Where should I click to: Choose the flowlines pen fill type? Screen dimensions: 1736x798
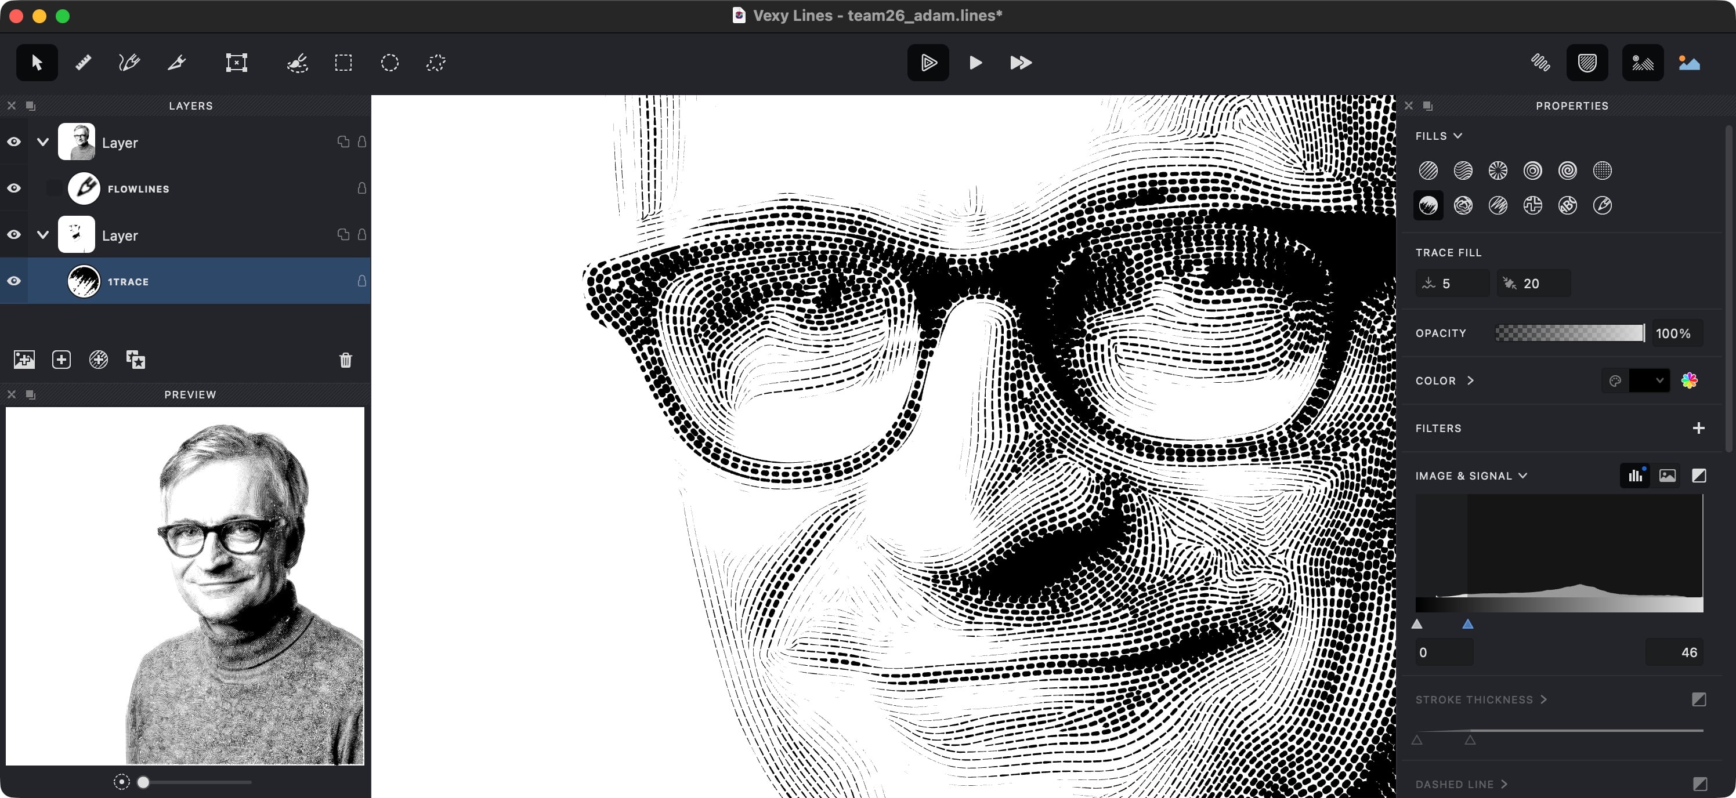(1602, 205)
